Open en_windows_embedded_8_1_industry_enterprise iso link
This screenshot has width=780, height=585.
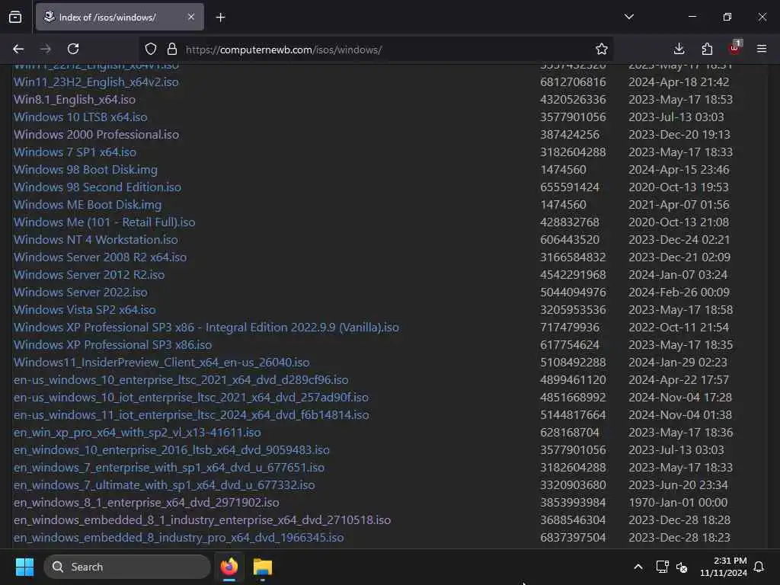(x=202, y=519)
